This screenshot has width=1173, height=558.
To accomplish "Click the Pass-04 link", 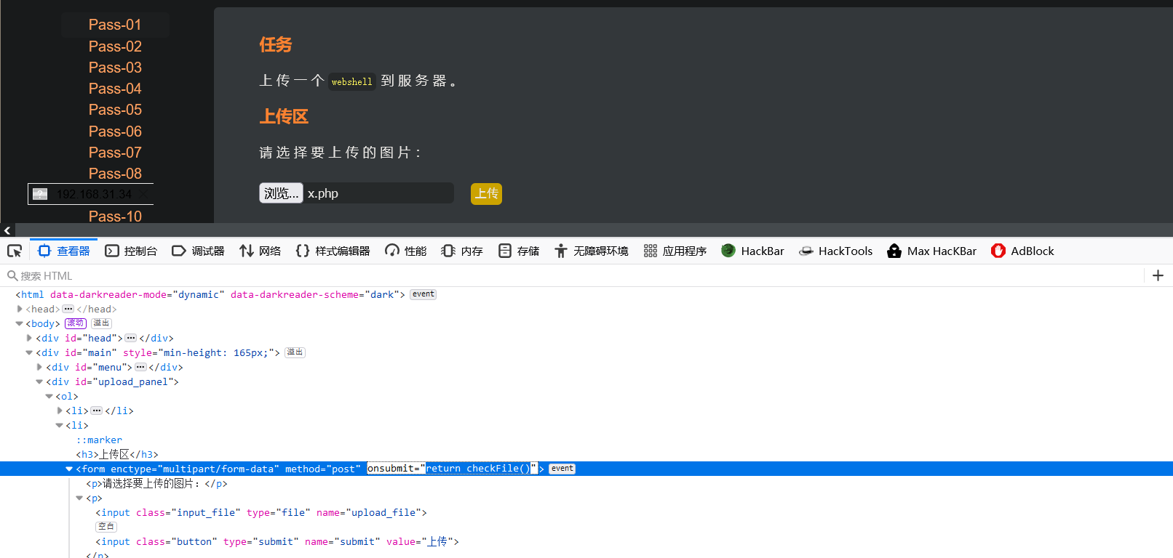I will coord(115,89).
